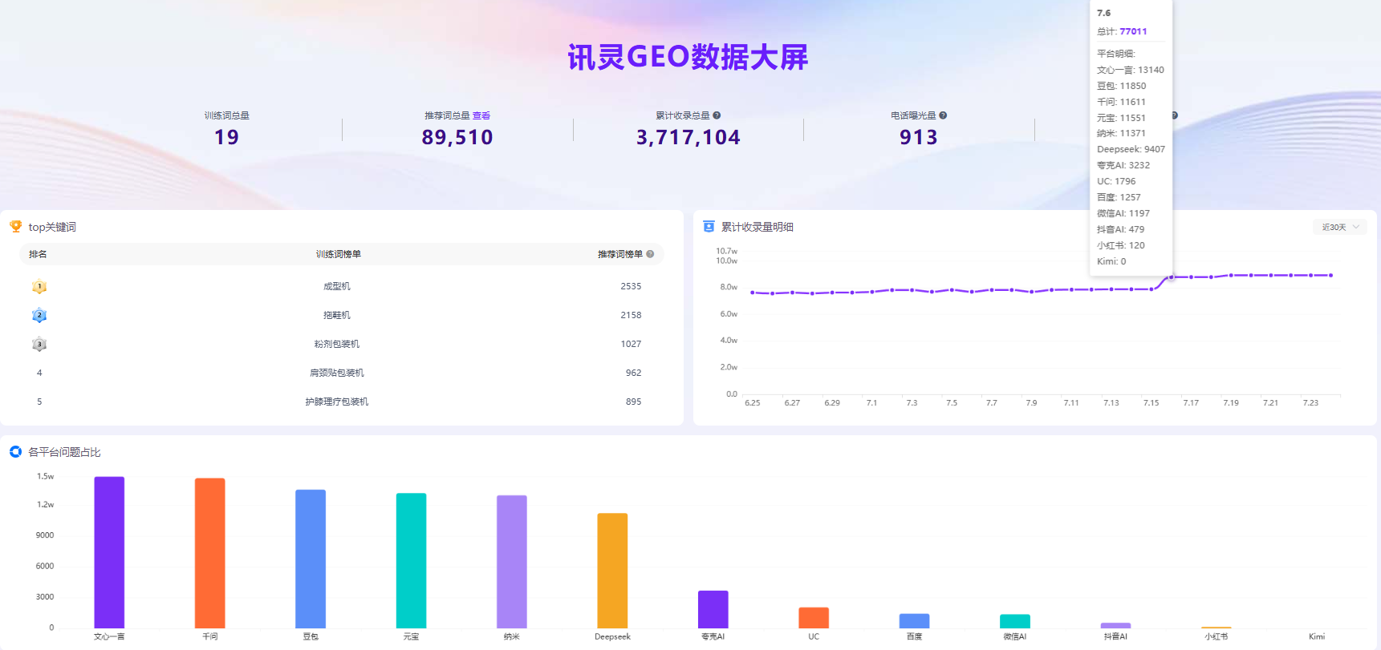Click the 6.25 data point on line chart
This screenshot has height=650, width=1381.
(x=753, y=293)
